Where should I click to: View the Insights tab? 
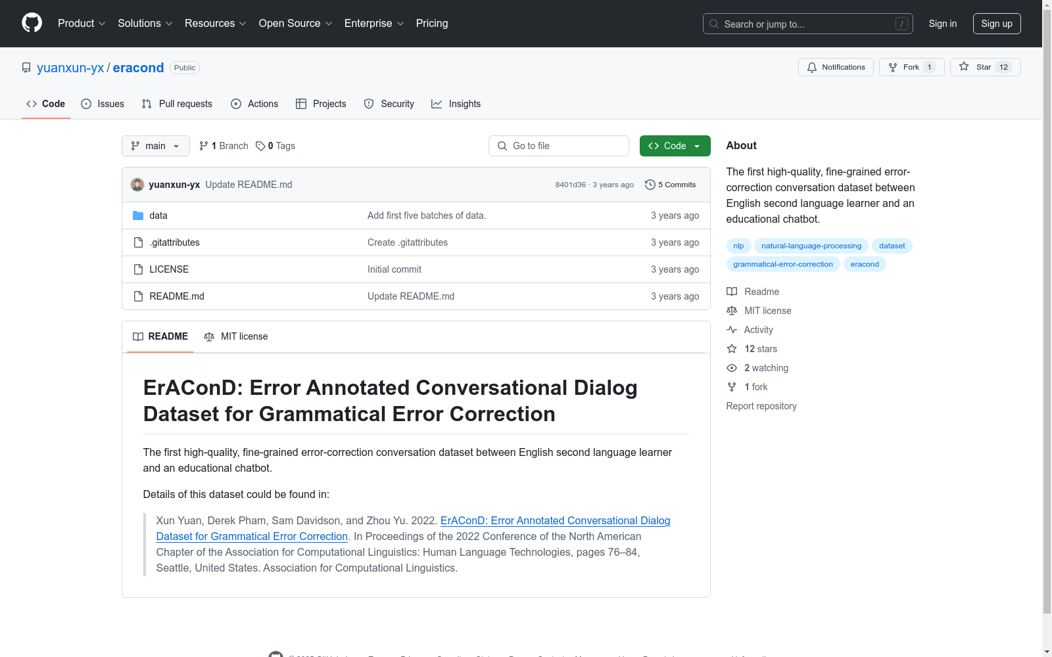pyautogui.click(x=456, y=104)
